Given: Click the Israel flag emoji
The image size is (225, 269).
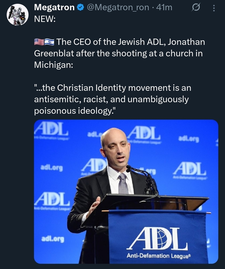Looking at the screenshot, I should click(49, 42).
